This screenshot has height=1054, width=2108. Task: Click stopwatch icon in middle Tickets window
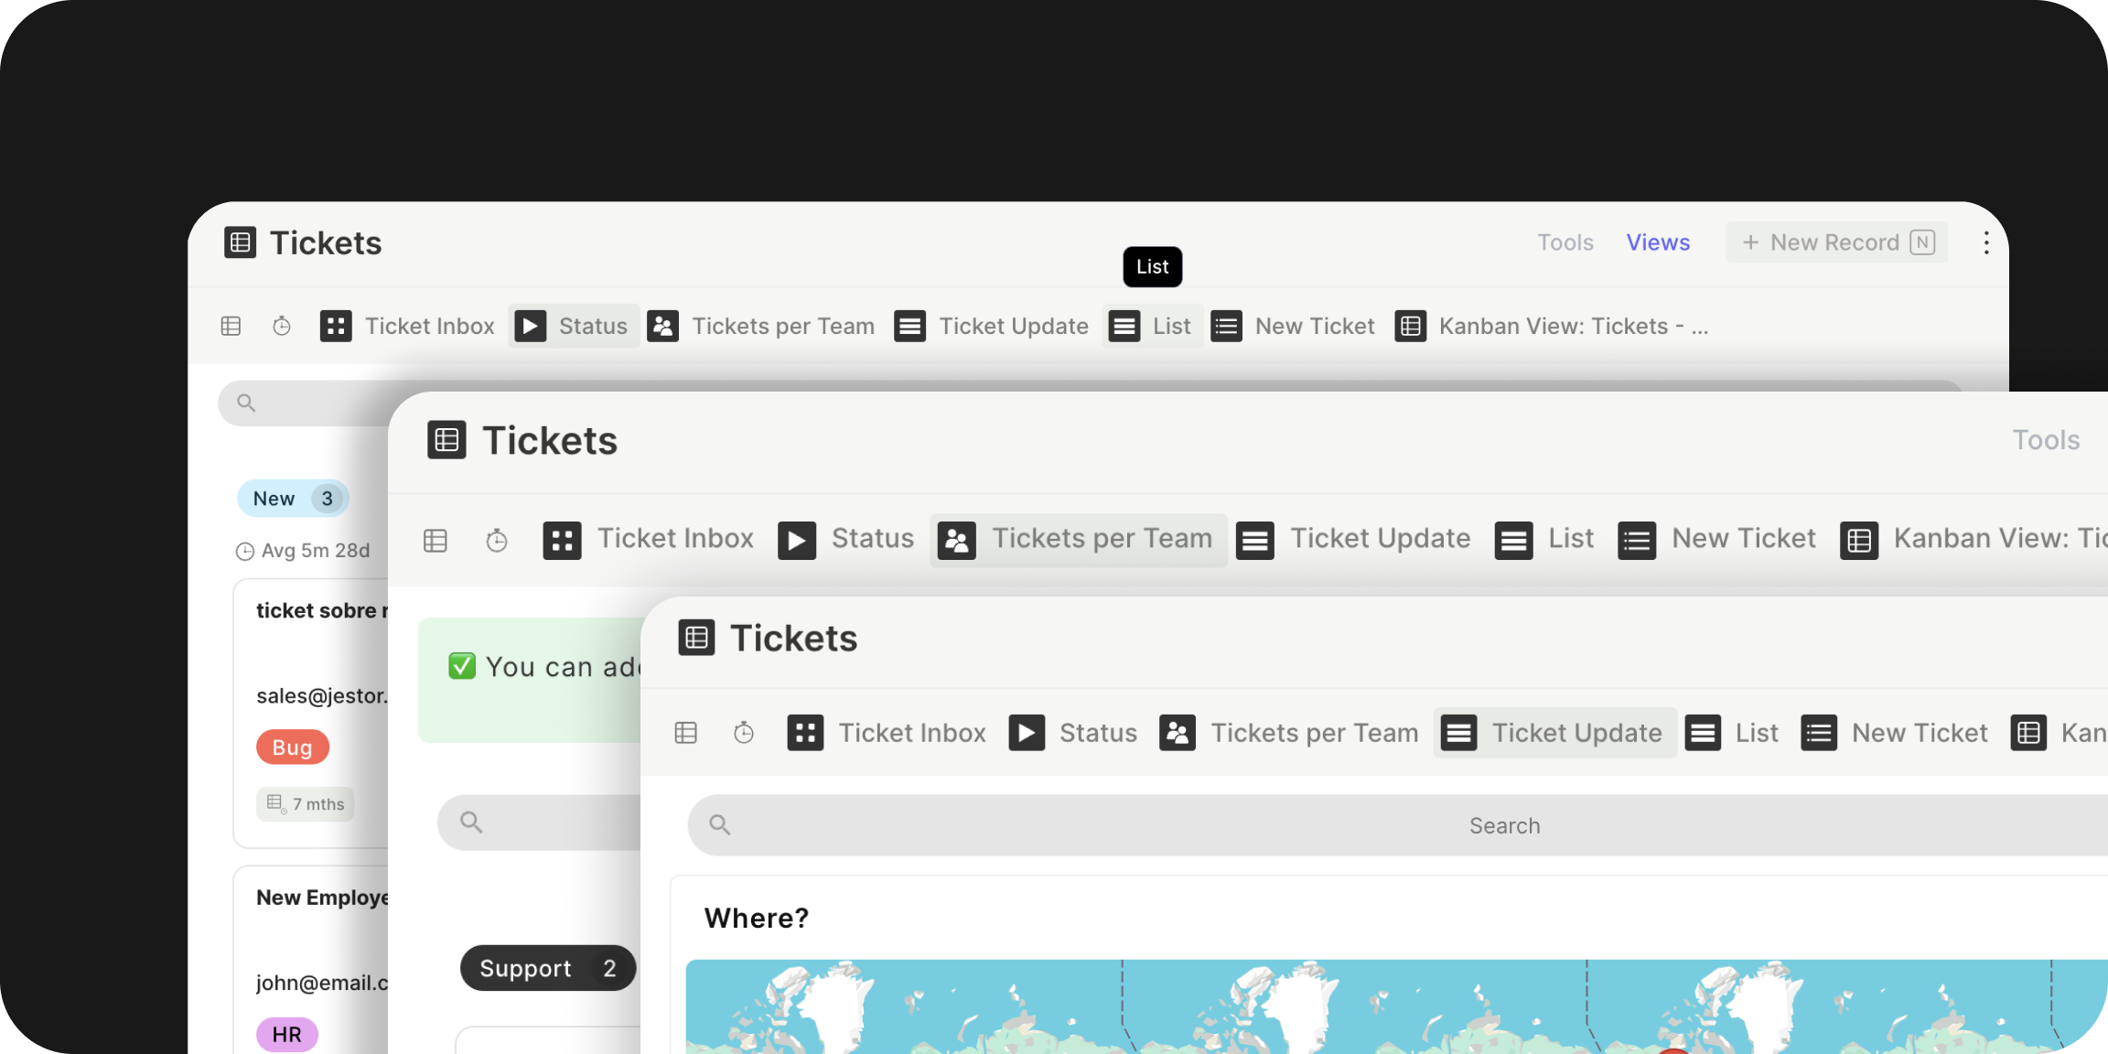pyautogui.click(x=496, y=540)
